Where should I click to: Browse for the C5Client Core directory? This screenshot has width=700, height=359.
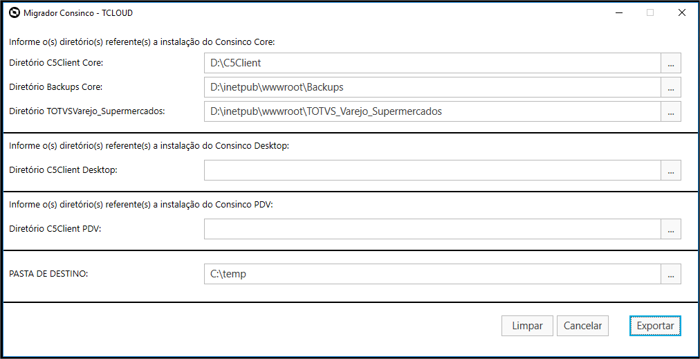tap(670, 63)
